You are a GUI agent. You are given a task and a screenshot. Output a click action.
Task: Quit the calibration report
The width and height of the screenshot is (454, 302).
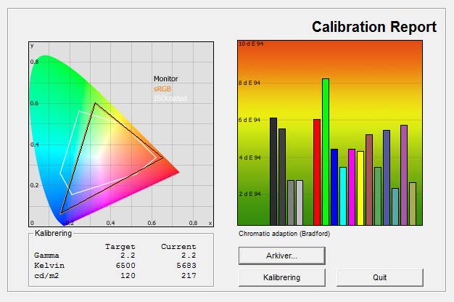(x=379, y=277)
